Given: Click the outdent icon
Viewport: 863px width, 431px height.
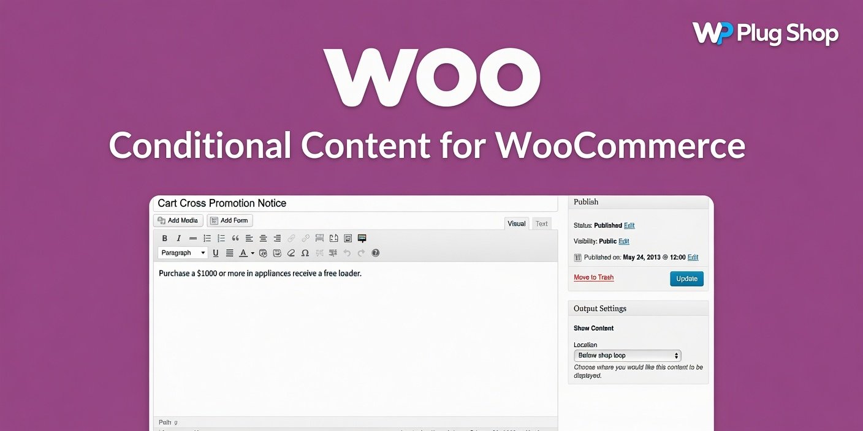Looking at the screenshot, I should pos(319,253).
